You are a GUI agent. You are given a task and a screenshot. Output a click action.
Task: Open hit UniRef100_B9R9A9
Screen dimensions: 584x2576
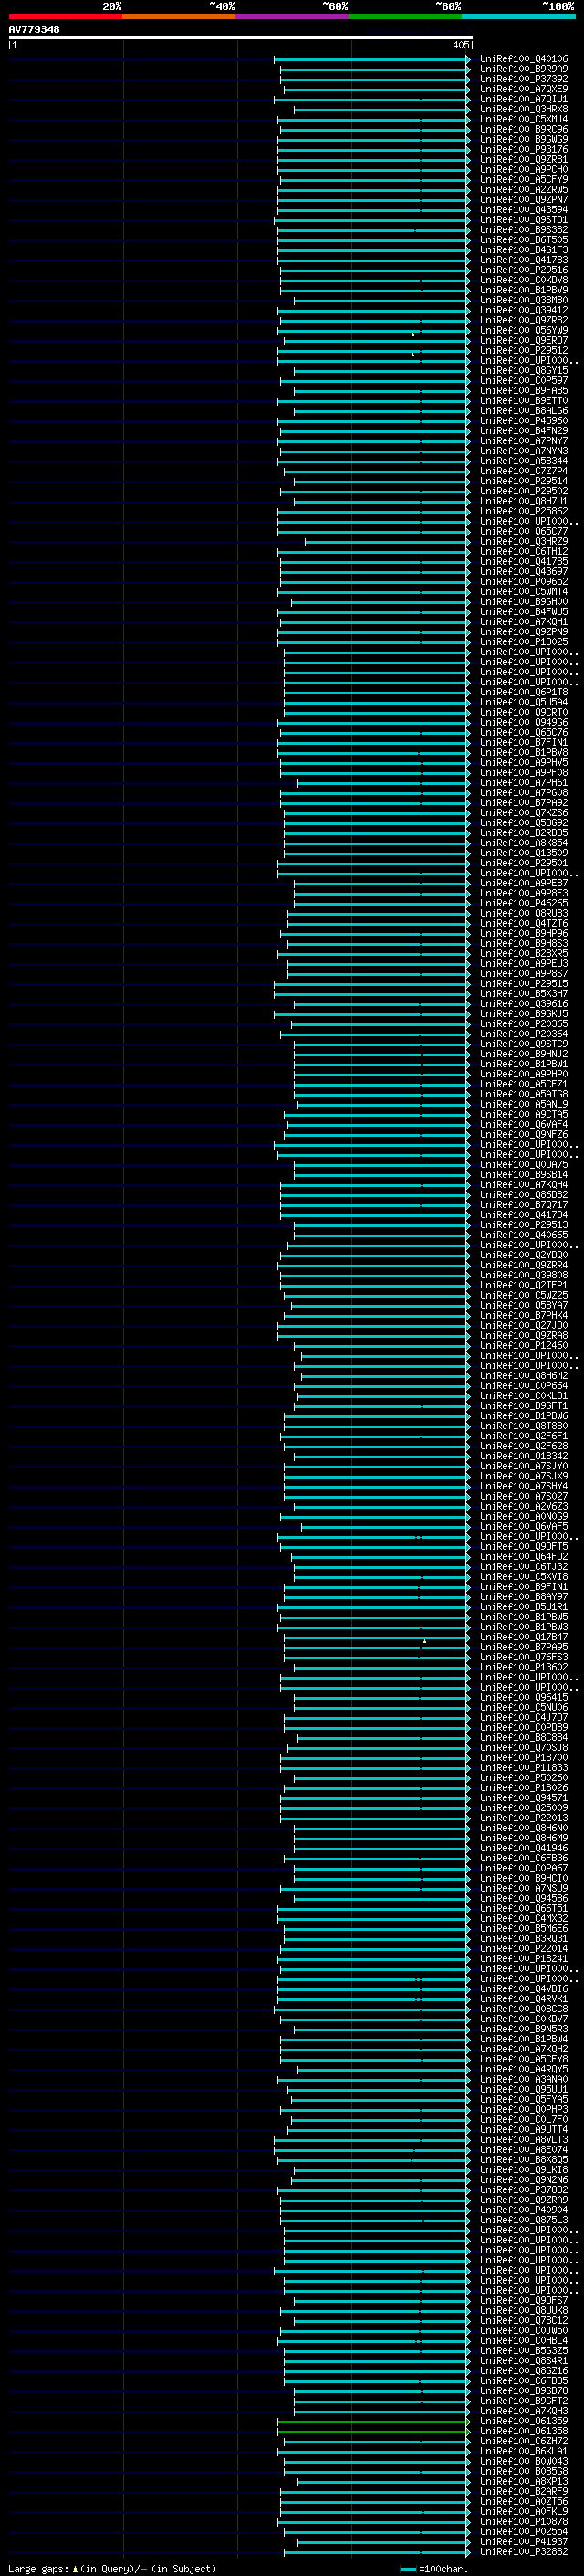(523, 69)
